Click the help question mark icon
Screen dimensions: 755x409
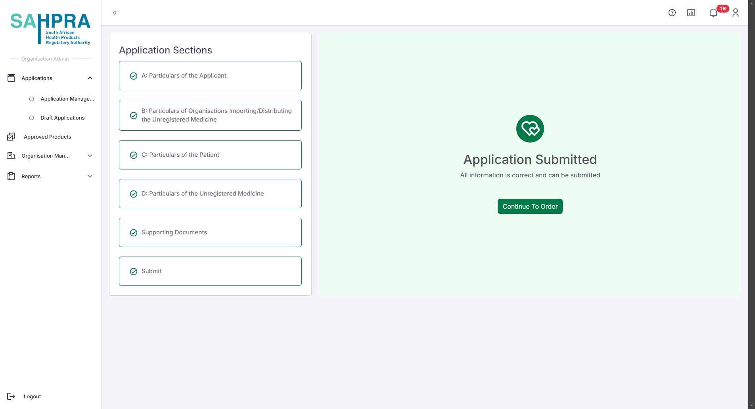click(672, 13)
